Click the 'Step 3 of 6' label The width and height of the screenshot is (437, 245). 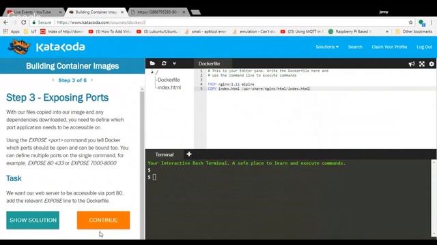(72, 80)
